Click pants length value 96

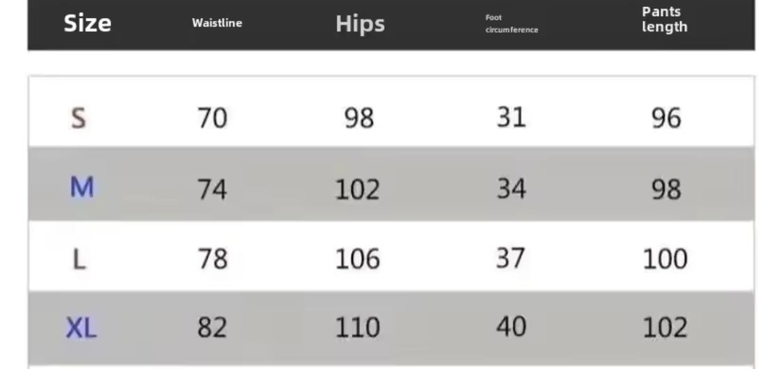[665, 118]
